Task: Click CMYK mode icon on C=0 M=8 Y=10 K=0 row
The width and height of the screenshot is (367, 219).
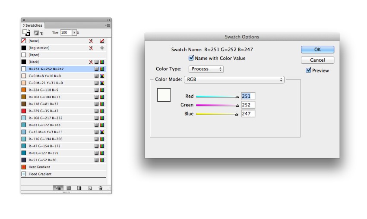Action: [102, 76]
